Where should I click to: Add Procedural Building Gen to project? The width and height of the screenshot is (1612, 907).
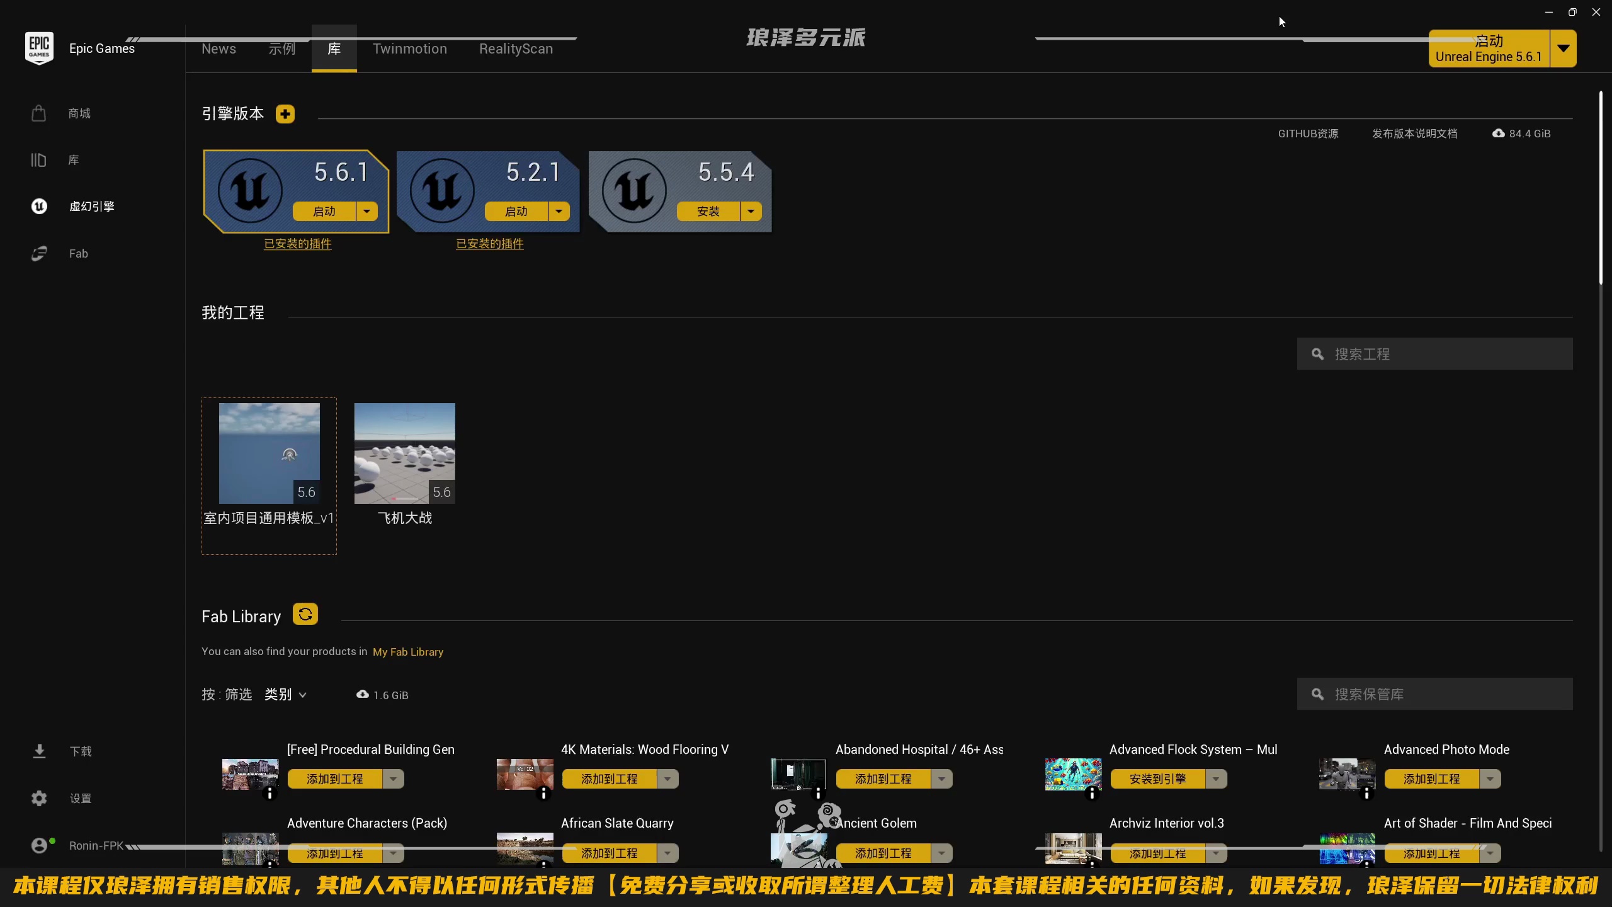(x=335, y=779)
